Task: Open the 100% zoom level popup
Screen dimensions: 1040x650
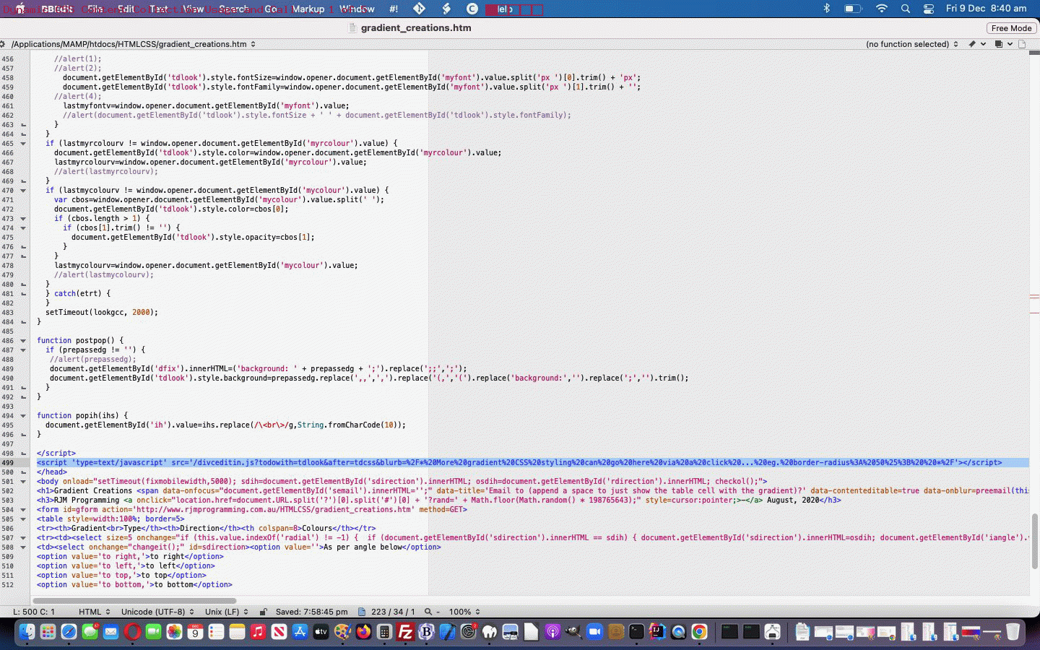Action: [x=464, y=612]
